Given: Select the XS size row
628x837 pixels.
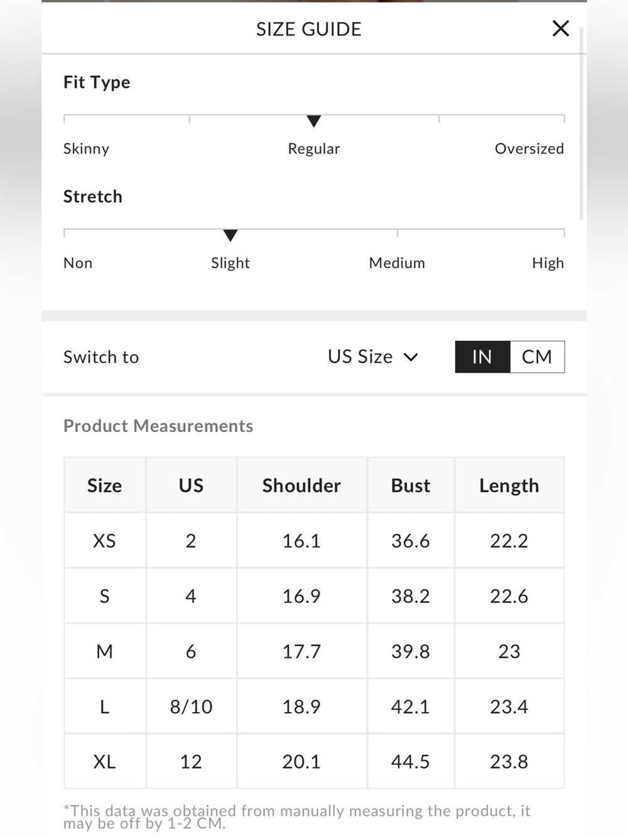Looking at the screenshot, I should tap(314, 541).
